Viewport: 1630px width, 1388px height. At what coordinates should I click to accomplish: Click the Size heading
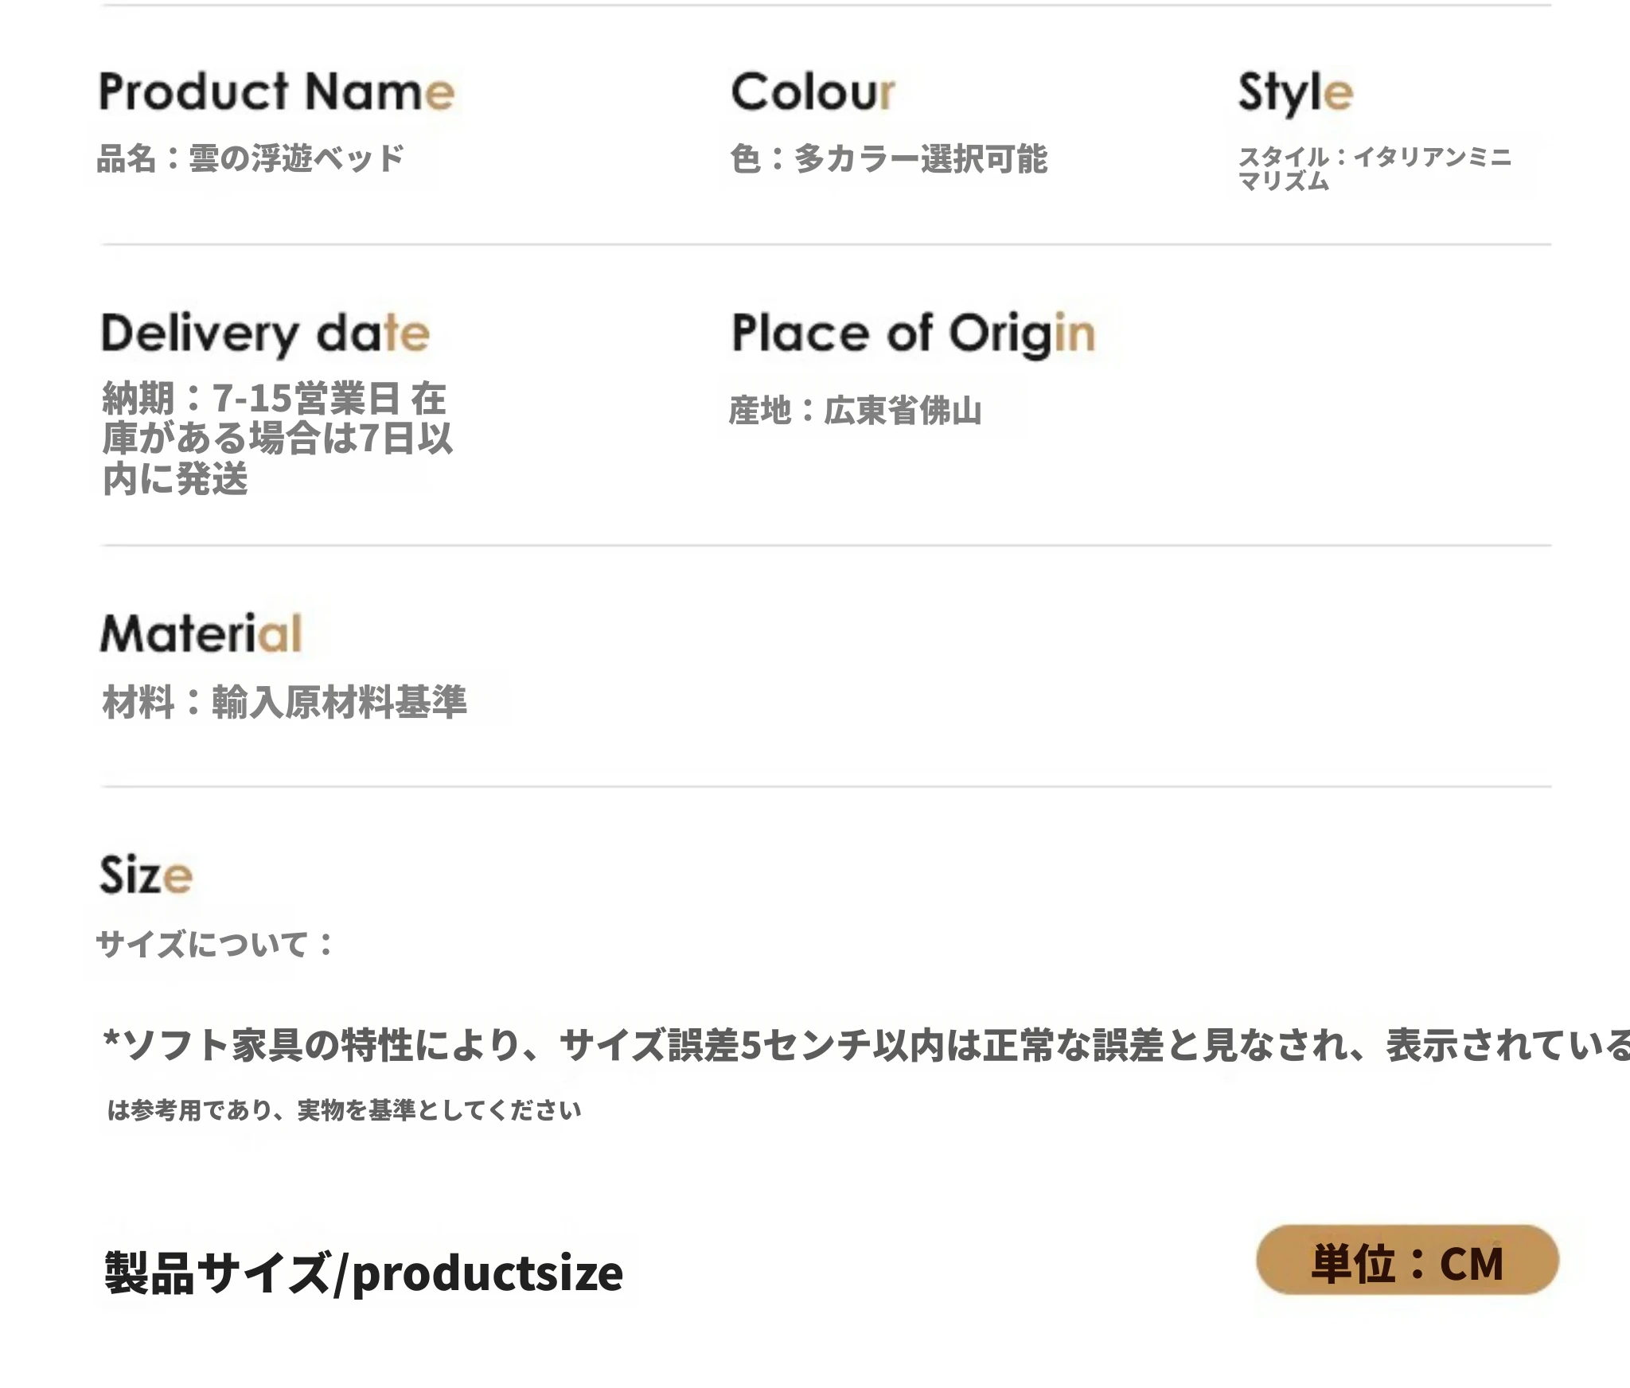click(x=146, y=875)
